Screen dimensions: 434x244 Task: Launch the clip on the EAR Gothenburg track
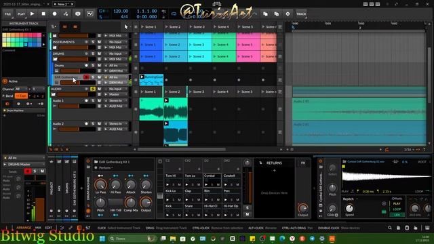point(142,77)
